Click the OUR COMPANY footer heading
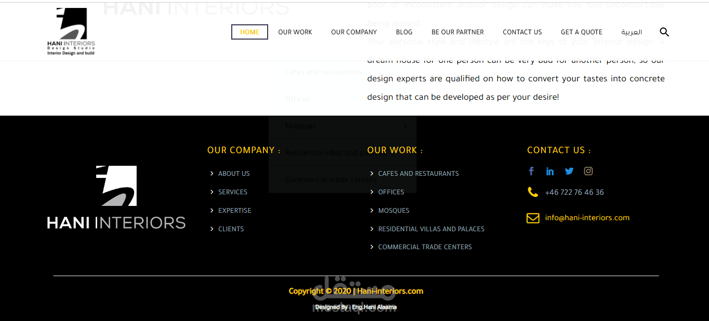 coord(244,150)
